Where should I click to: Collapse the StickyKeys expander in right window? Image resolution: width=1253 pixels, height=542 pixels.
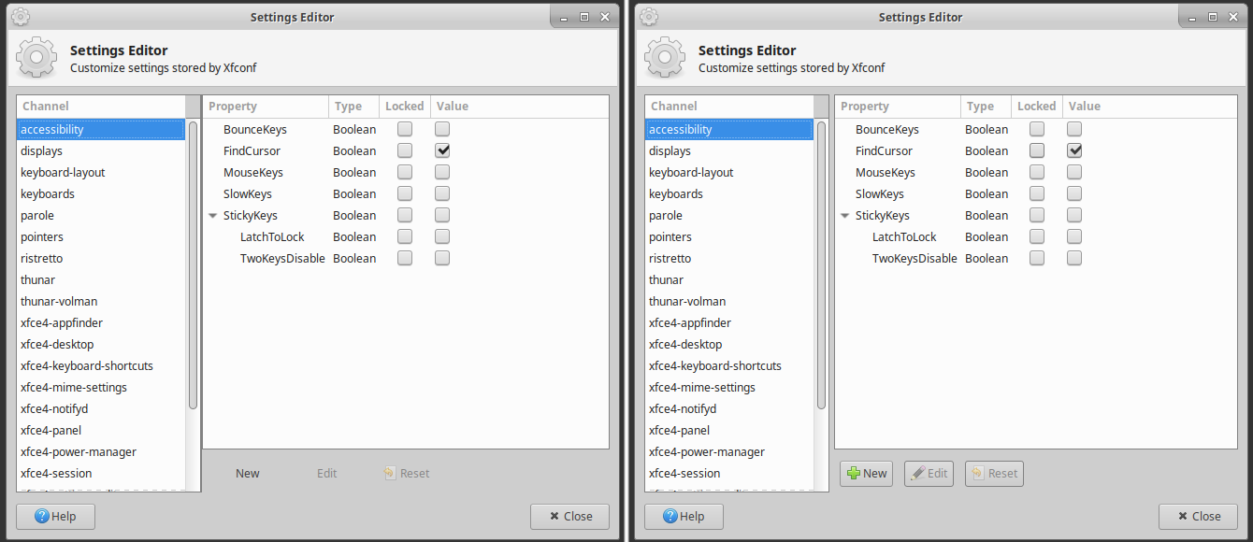pos(844,215)
